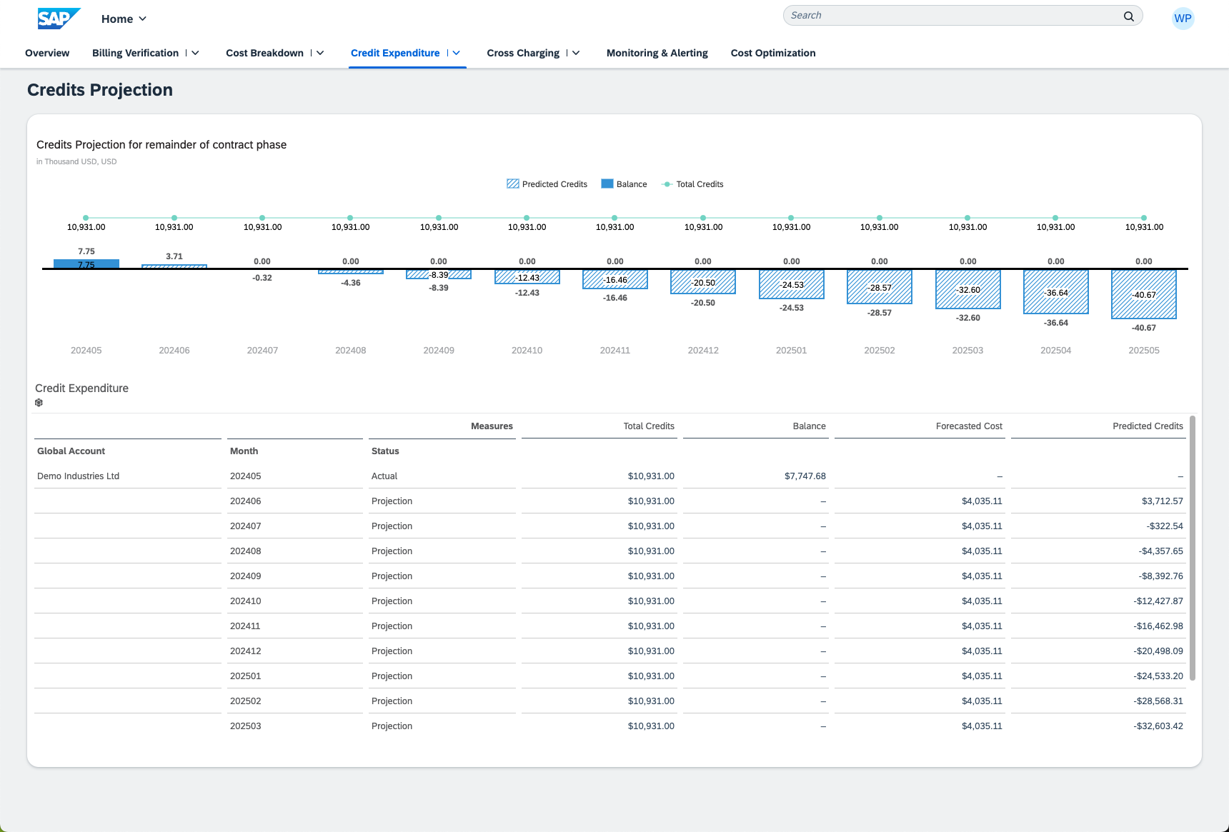The image size is (1229, 832).
Task: Expand the Cost Breakdown submenu arrow
Action: [320, 53]
